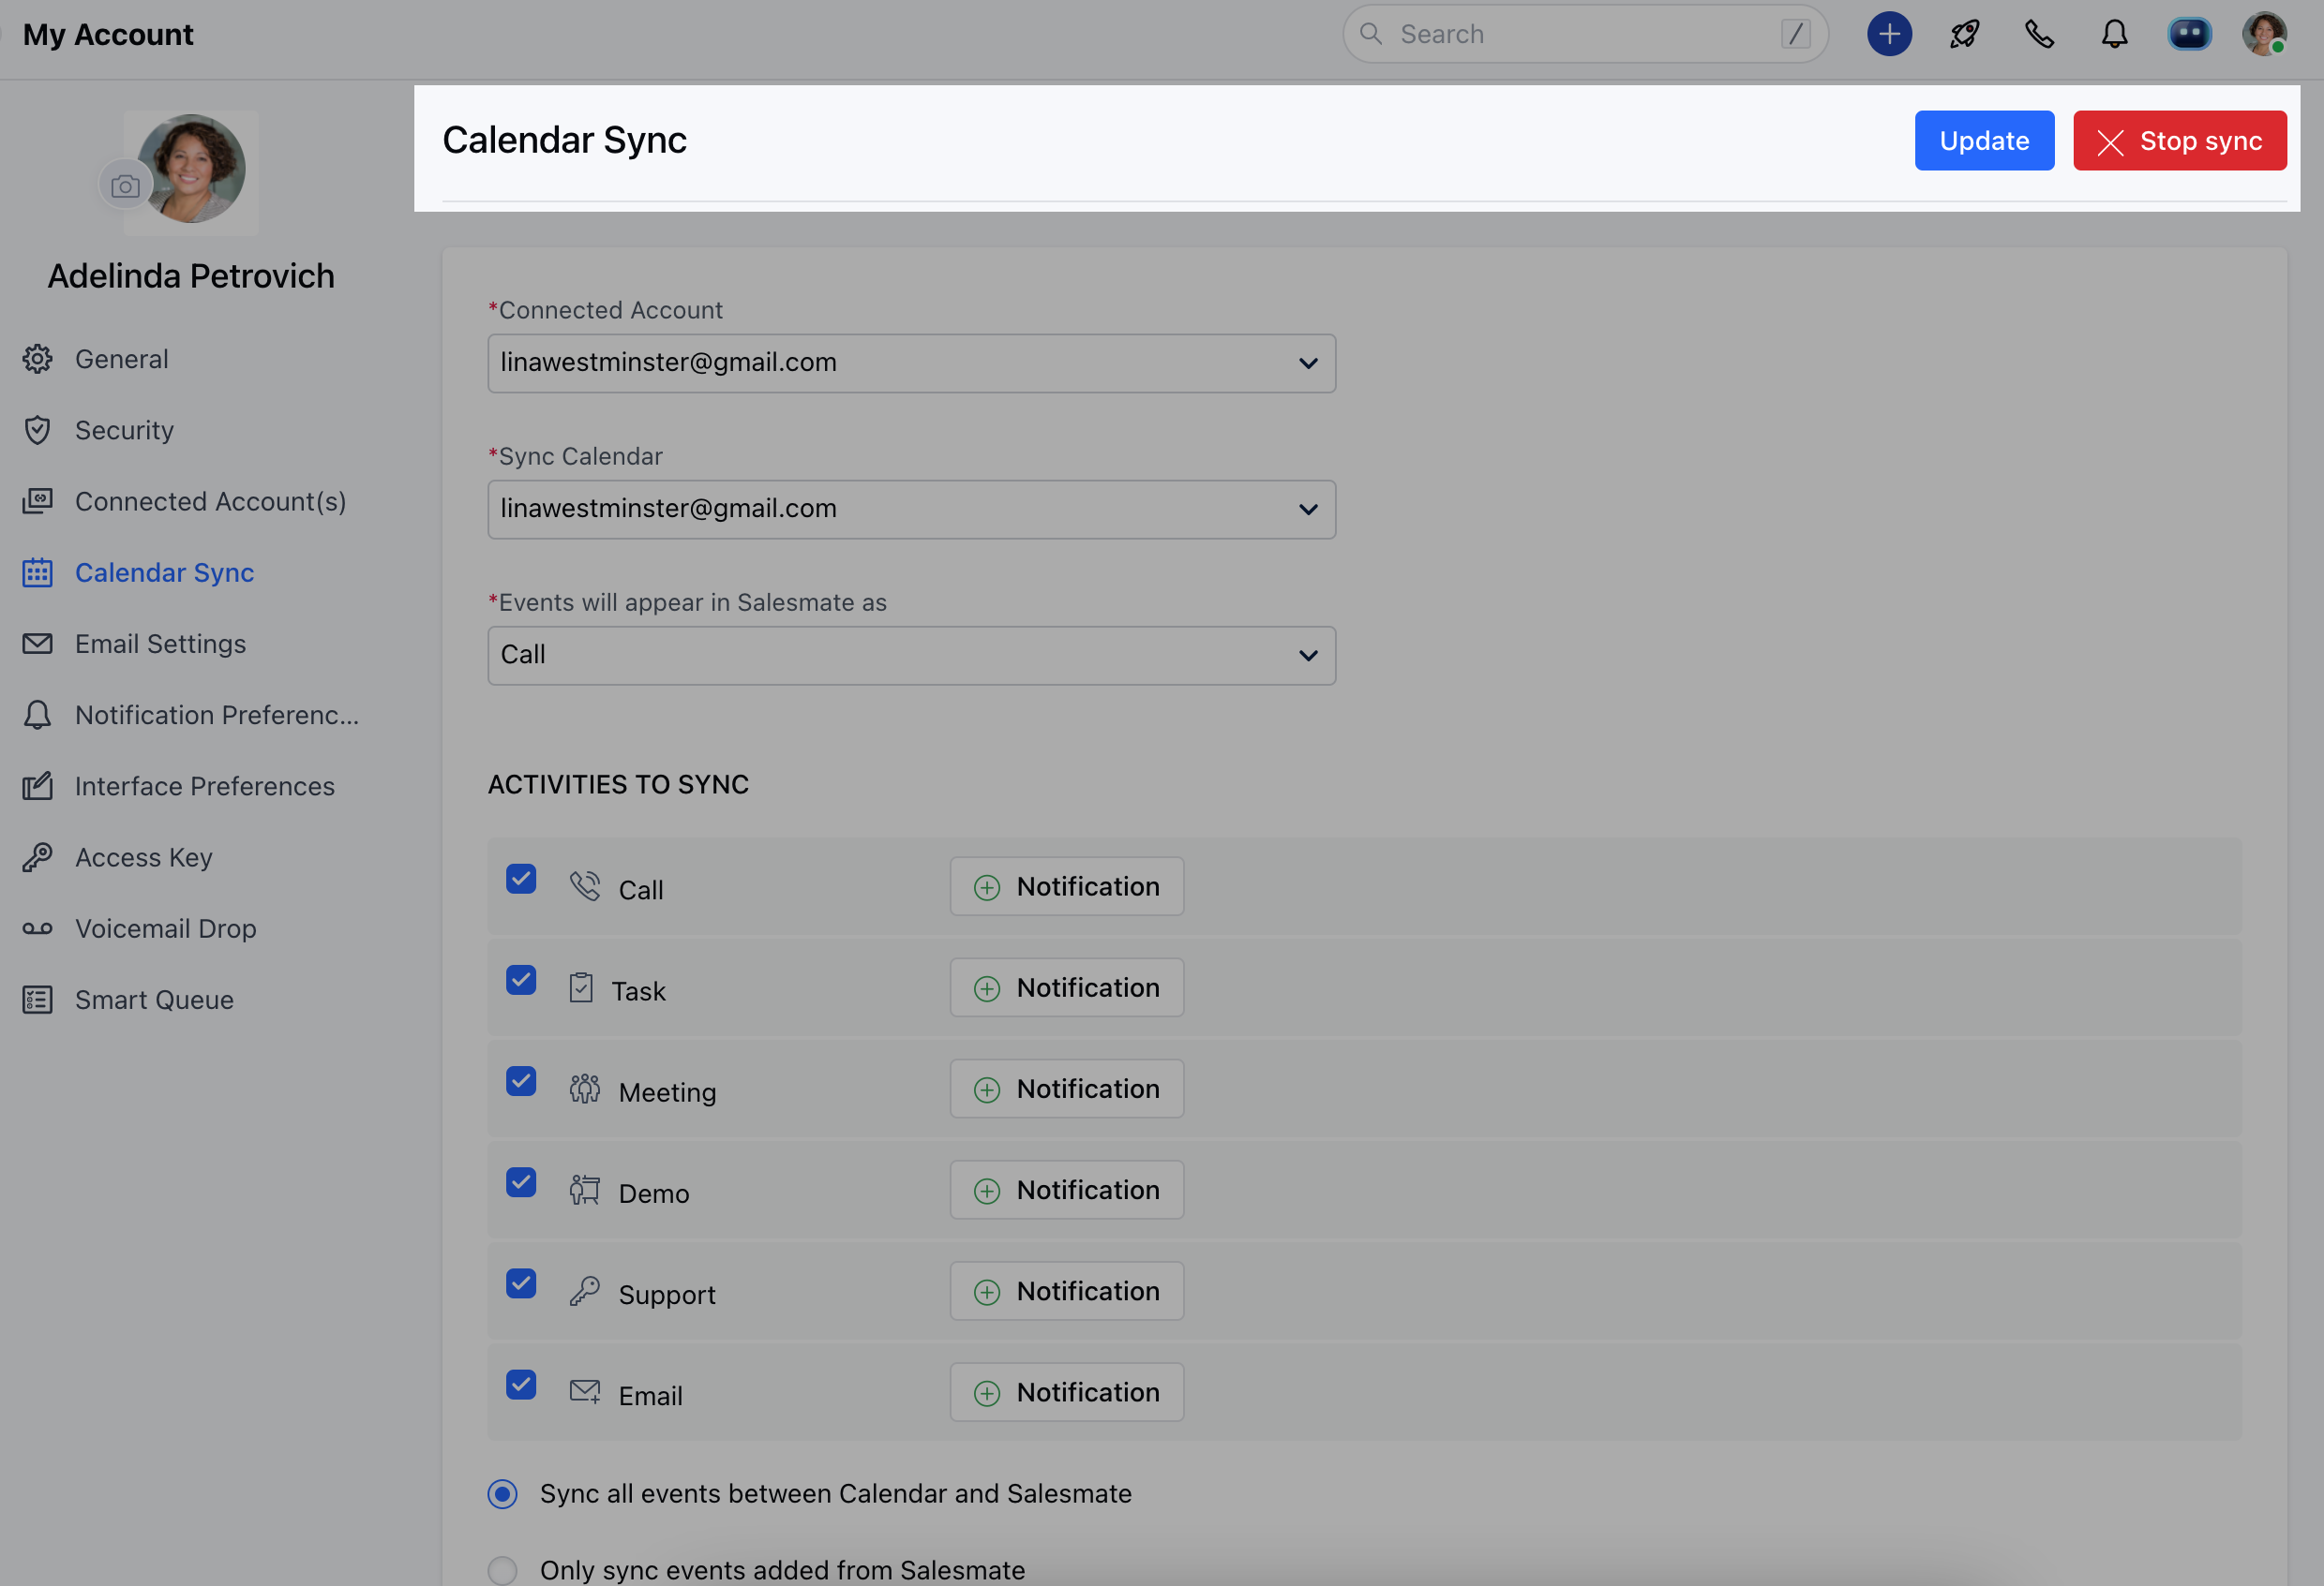Click the Email activity envelope icon
2324x1586 pixels.
[585, 1391]
